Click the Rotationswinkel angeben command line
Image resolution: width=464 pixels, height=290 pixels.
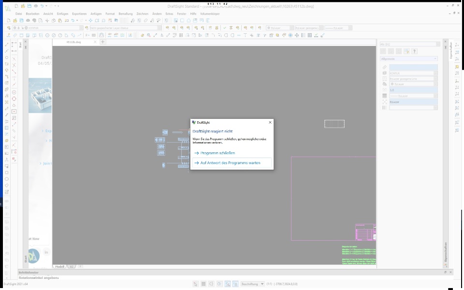click(39, 278)
